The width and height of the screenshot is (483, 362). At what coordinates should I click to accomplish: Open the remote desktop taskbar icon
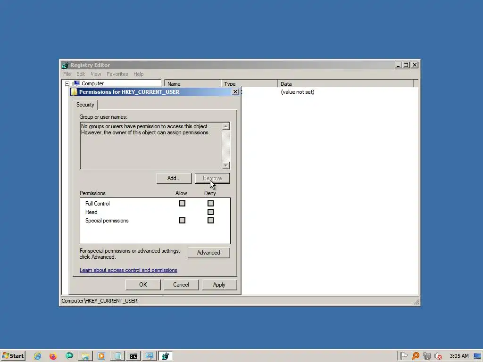click(x=150, y=356)
